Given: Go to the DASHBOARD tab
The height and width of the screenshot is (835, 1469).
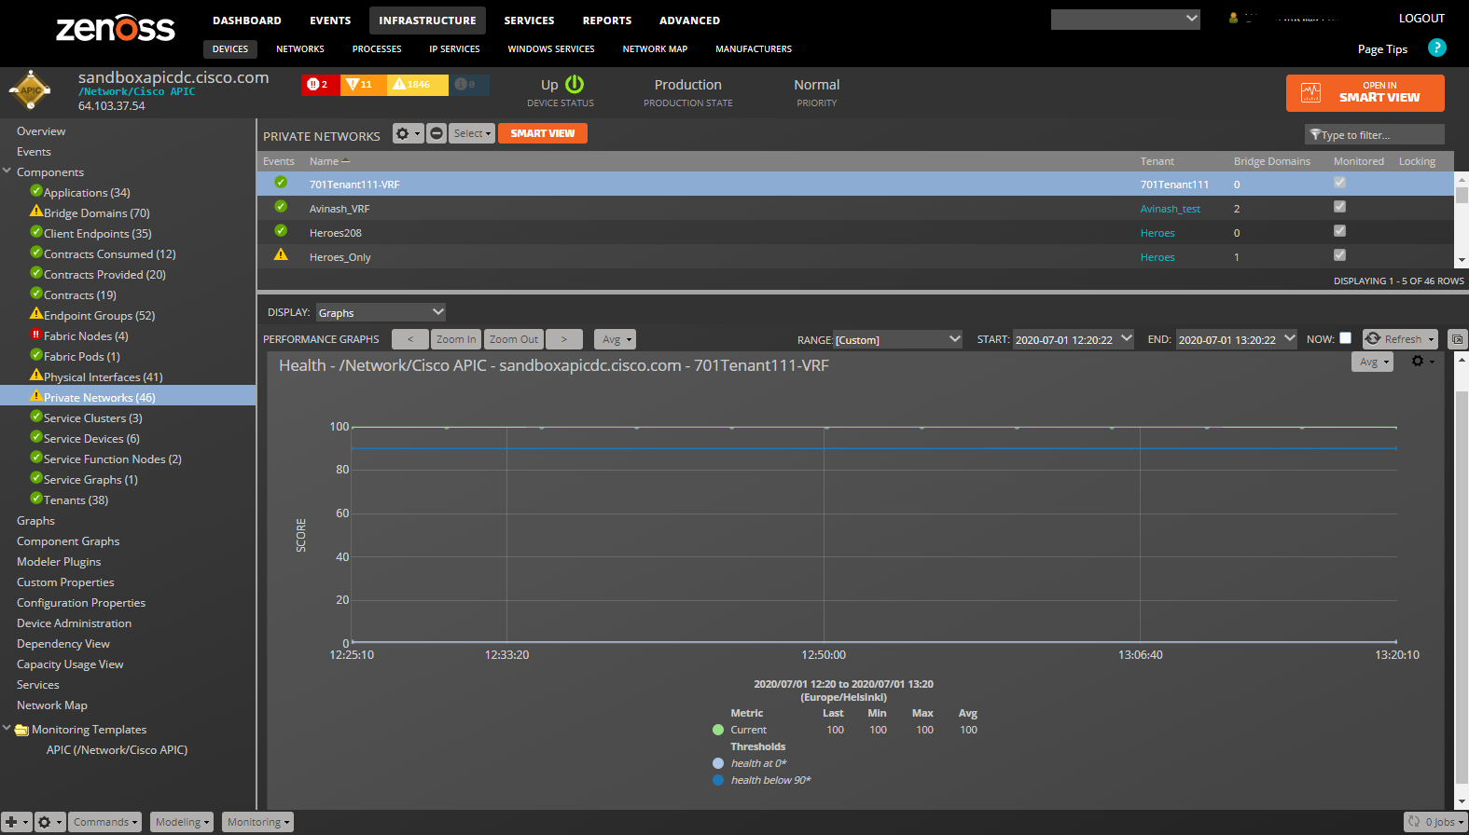Looking at the screenshot, I should [x=247, y=21].
